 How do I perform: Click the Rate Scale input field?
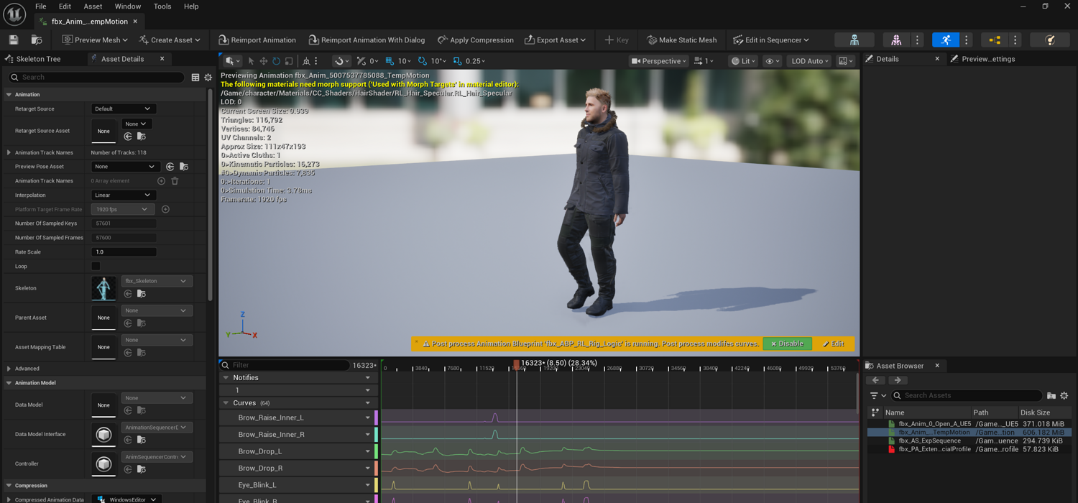coord(124,251)
